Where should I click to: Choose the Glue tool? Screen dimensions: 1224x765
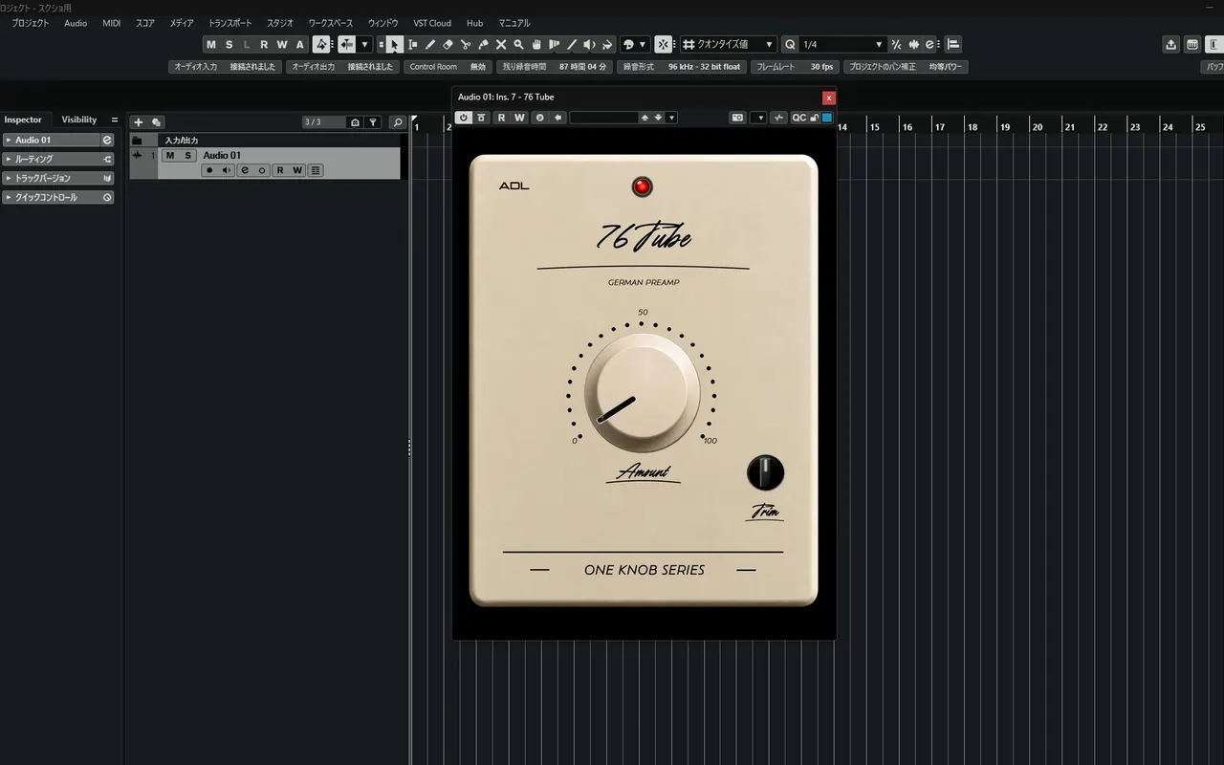483,44
